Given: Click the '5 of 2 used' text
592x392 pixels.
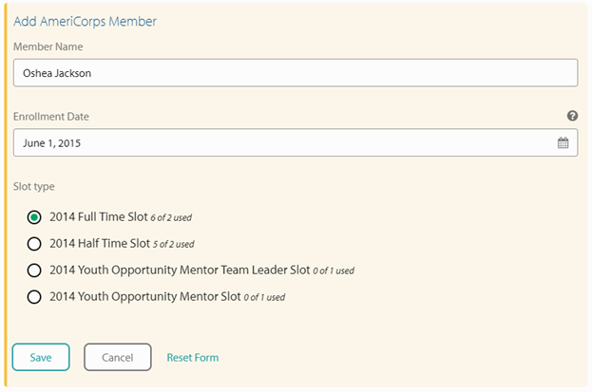Looking at the screenshot, I should (173, 245).
